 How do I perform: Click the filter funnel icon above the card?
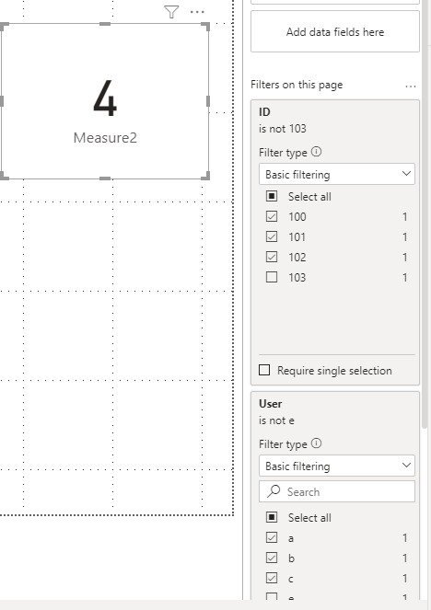tap(171, 12)
